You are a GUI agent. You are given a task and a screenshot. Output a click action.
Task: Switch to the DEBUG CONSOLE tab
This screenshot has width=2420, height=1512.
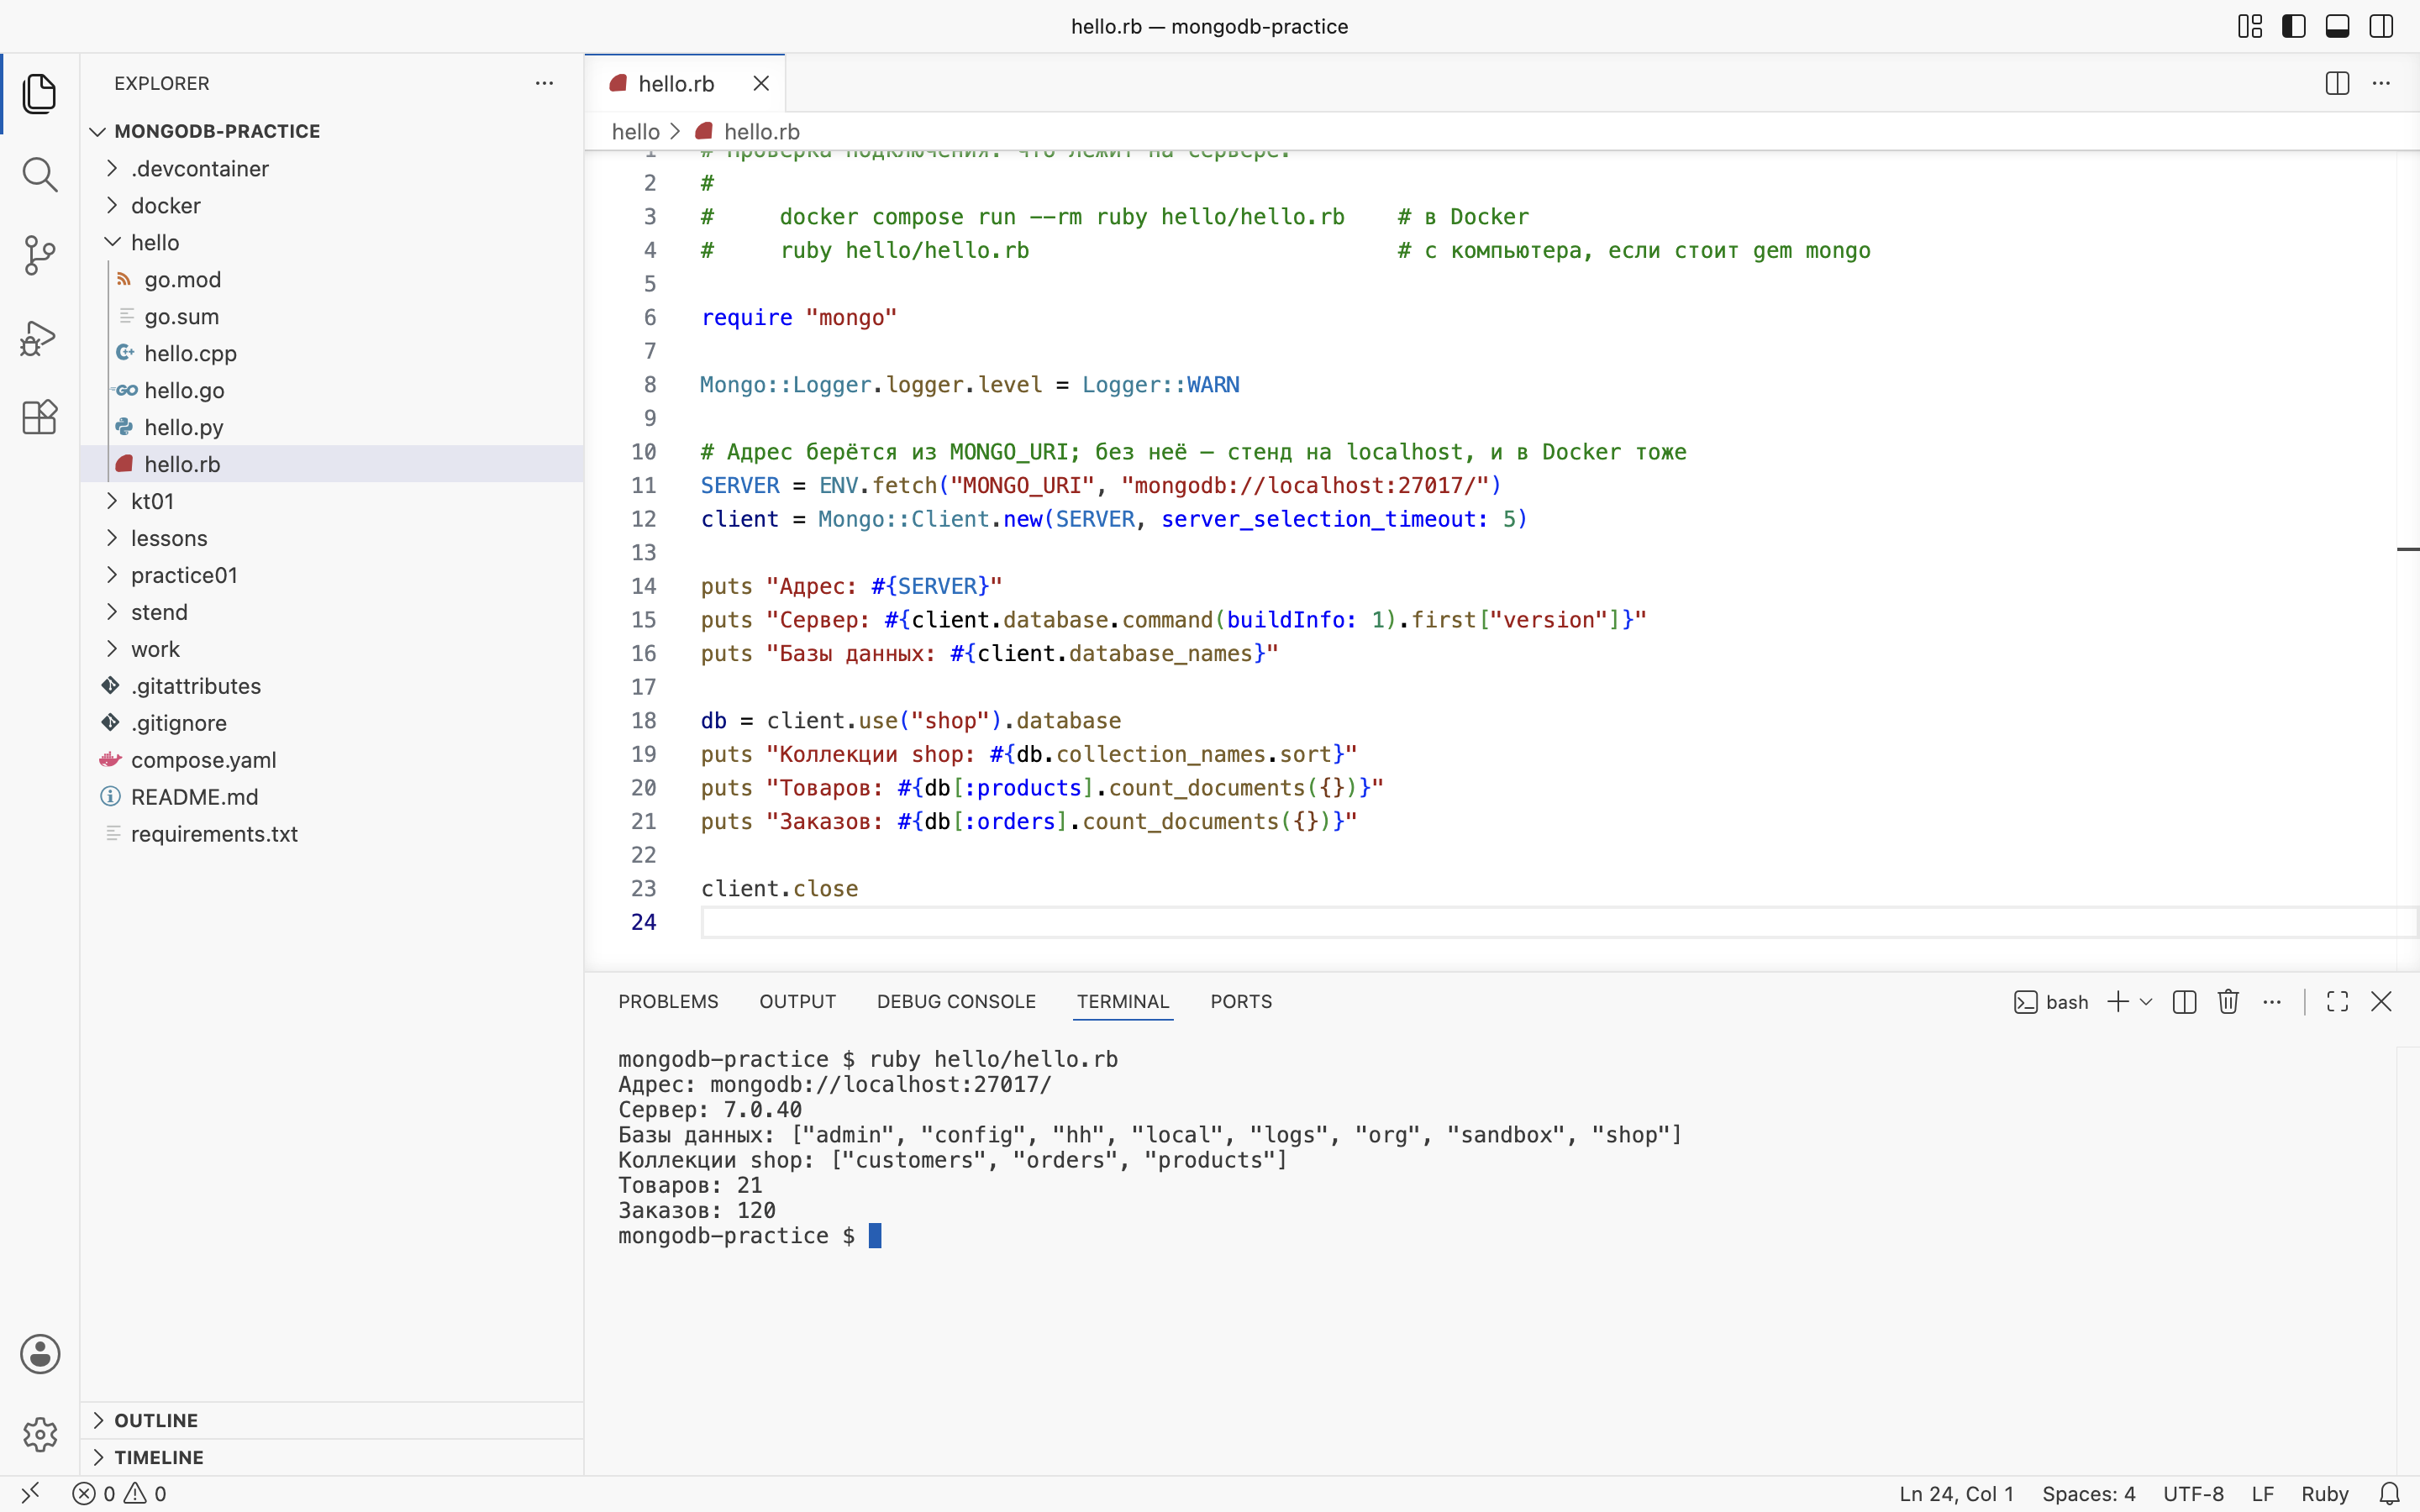pos(956,1002)
